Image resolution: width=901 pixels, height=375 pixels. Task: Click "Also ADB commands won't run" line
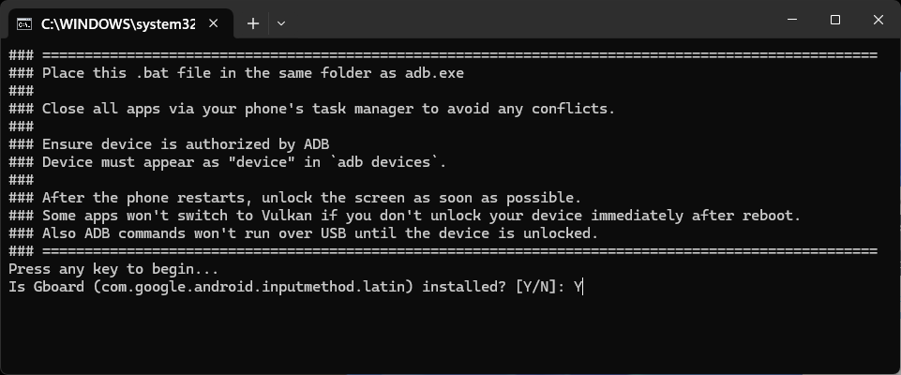(321, 233)
